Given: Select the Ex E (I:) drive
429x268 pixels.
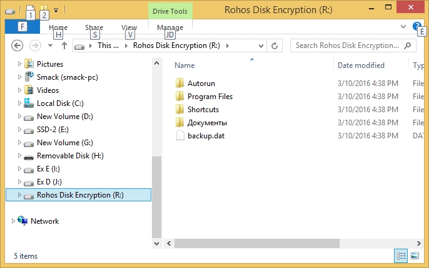Looking at the screenshot, I should (48, 169).
